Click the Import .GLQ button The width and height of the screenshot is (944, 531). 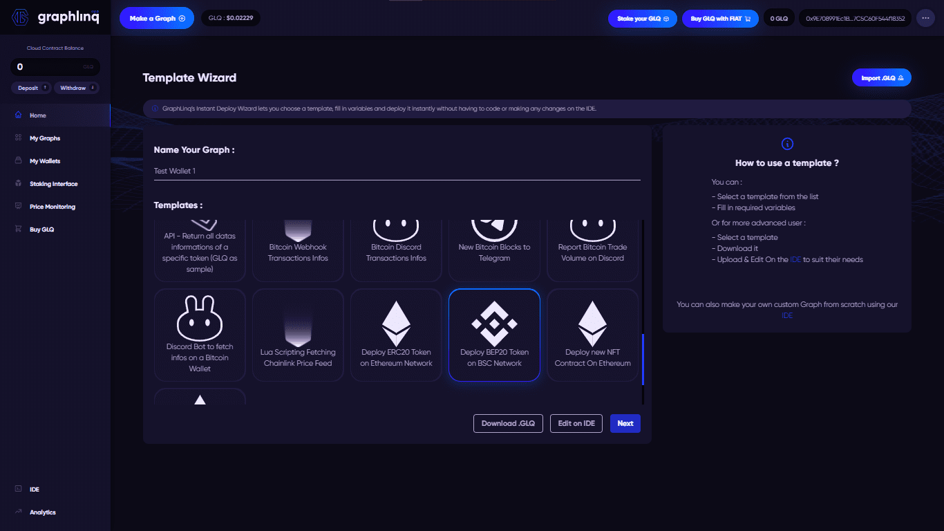(x=881, y=78)
